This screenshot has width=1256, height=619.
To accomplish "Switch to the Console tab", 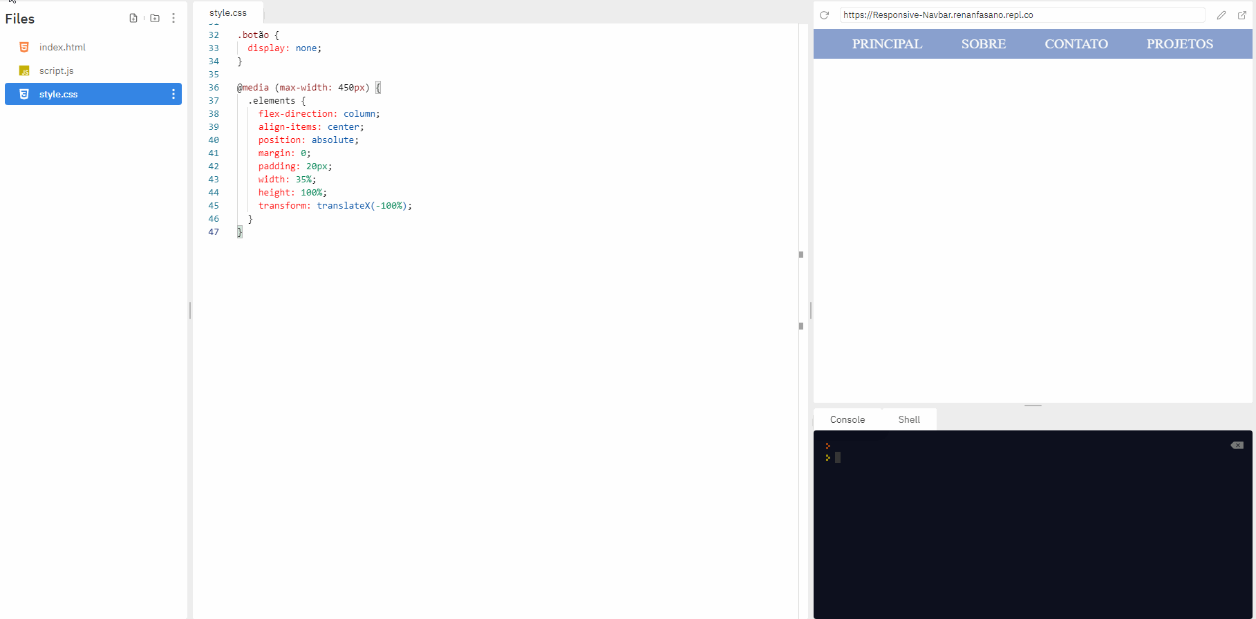I will (x=847, y=419).
